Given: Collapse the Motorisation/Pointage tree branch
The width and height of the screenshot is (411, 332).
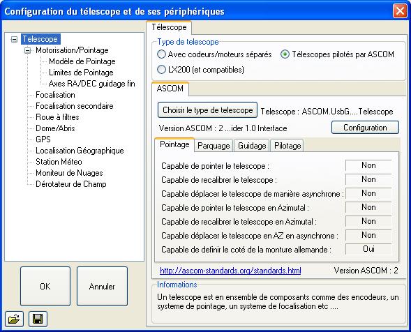Looking at the screenshot, I should pos(27,50).
